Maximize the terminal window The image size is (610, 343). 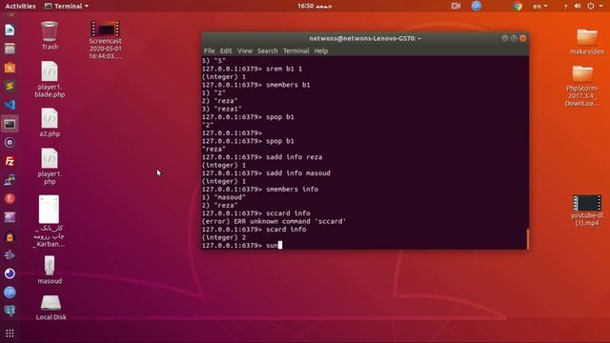tap(514, 38)
